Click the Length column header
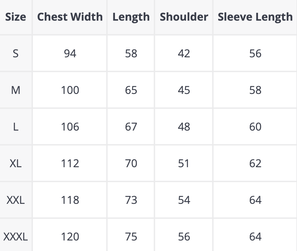The image size is (297, 251). (x=131, y=17)
